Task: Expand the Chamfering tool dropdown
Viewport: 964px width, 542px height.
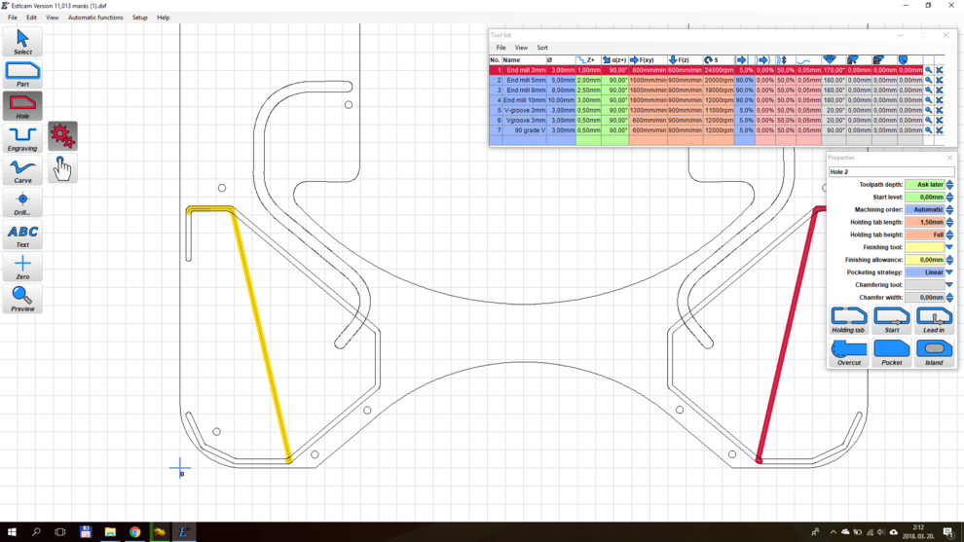Action: point(949,285)
